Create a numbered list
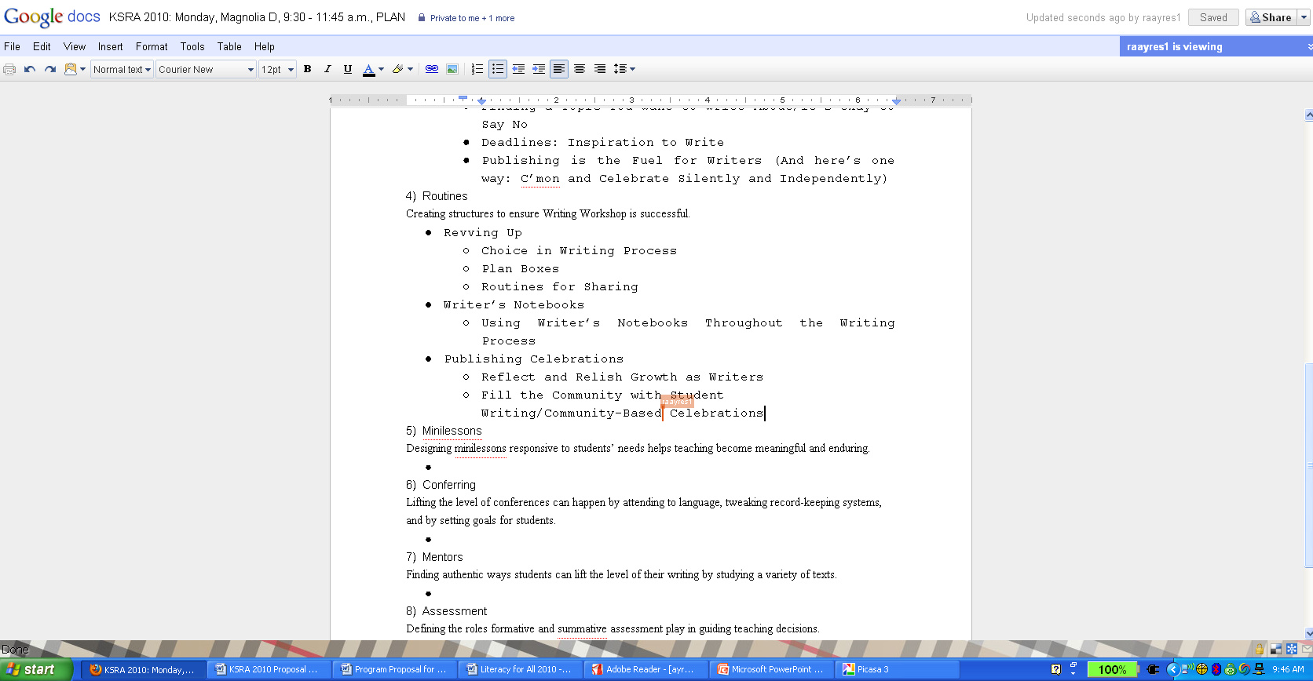 pos(477,69)
